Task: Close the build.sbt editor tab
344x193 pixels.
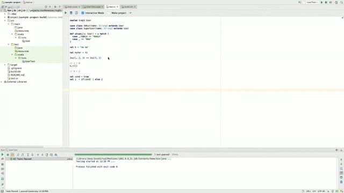Action: 135,7
